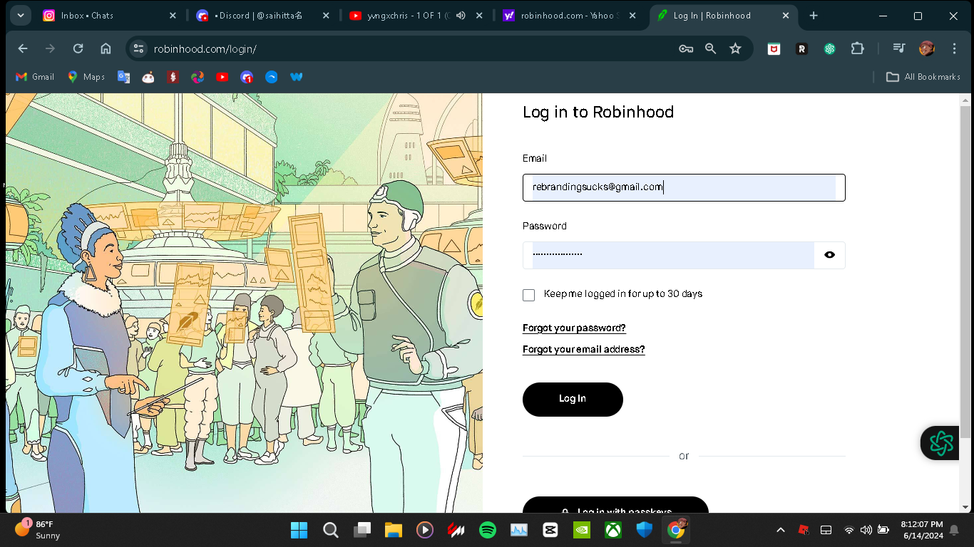Open Forgot your password link
974x547 pixels.
(x=574, y=328)
